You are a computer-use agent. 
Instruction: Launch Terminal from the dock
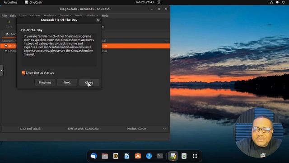[160, 156]
